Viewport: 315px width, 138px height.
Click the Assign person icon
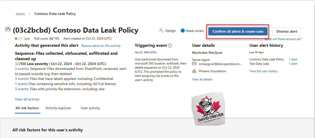161,31
